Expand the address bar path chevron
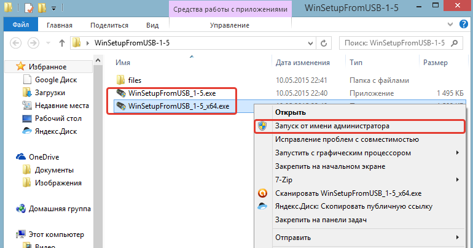 [x=88, y=43]
